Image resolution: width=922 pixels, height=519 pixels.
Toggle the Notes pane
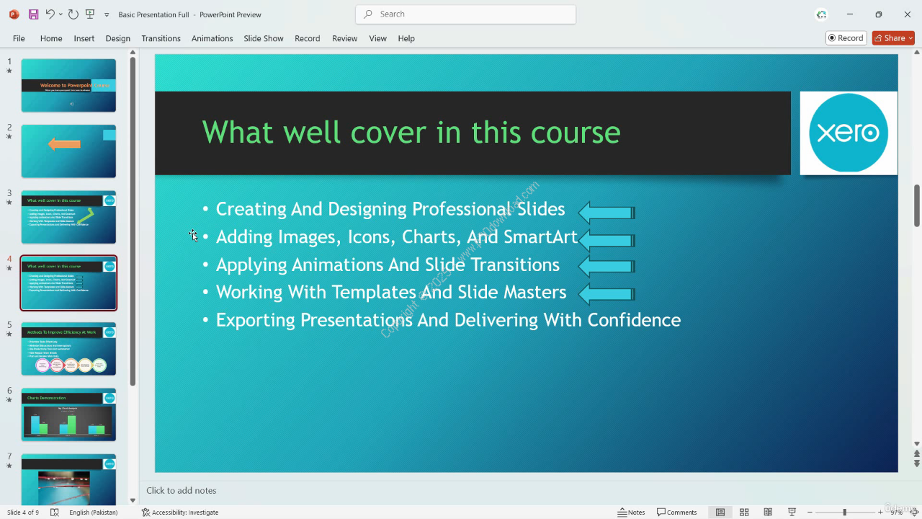631,513
